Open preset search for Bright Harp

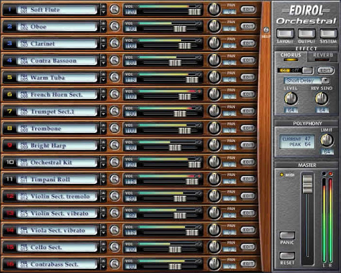pos(115,145)
